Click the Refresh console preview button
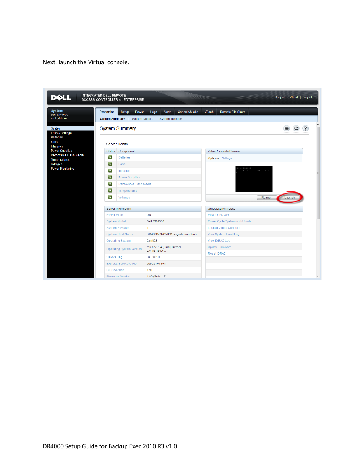Viewport: 364px width, 472px height. click(x=267, y=198)
